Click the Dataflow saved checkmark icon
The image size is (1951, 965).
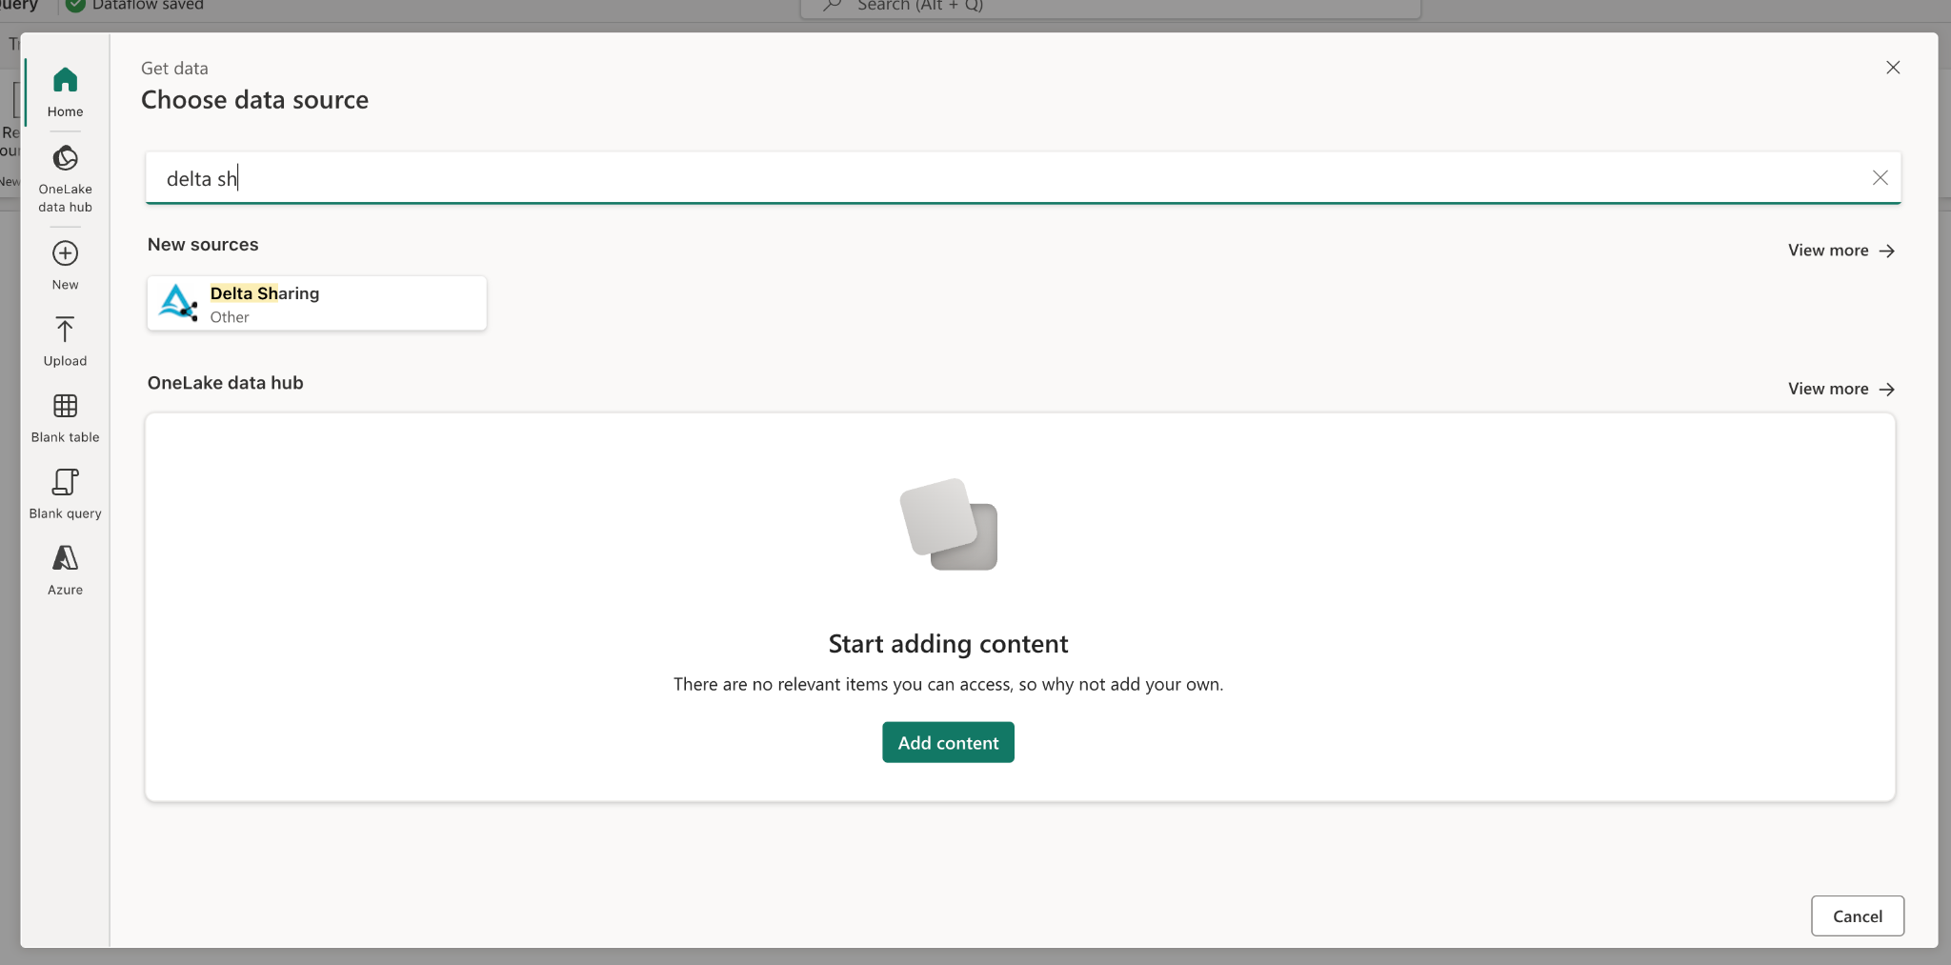click(x=75, y=5)
